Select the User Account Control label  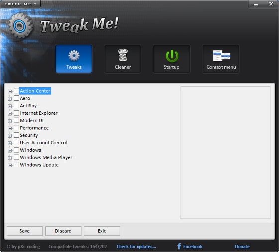pos(44,143)
